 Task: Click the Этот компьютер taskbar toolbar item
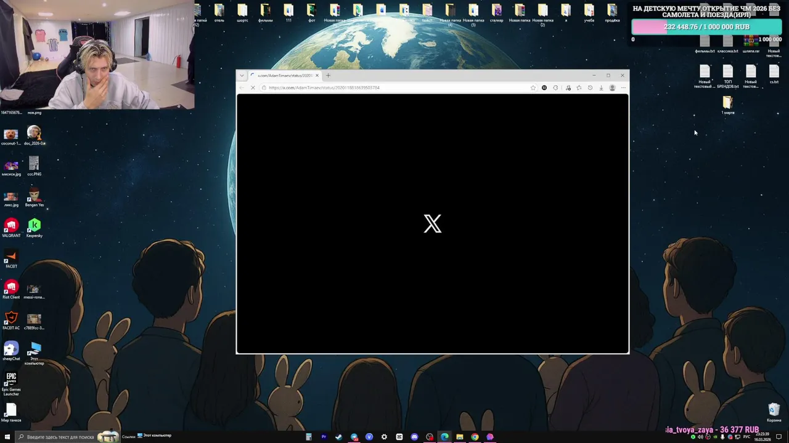pyautogui.click(x=154, y=436)
